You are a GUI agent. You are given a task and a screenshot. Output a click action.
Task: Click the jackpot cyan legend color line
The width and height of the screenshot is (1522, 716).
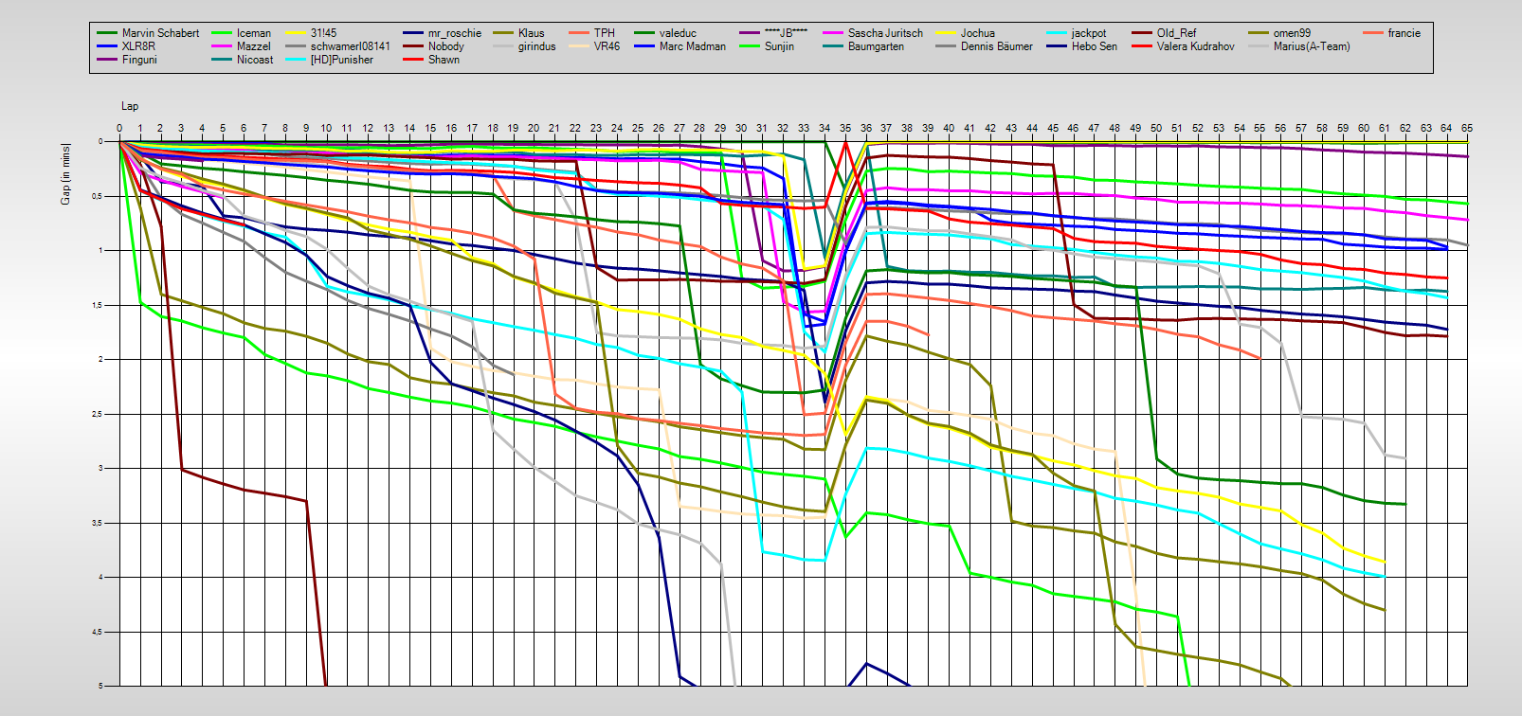click(x=1057, y=33)
